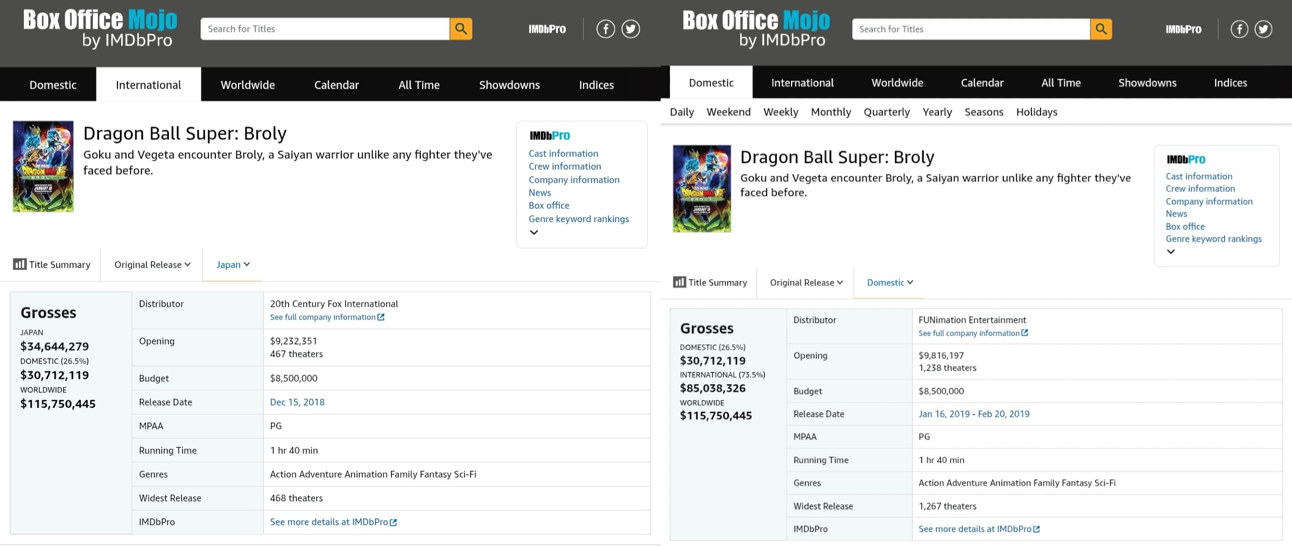Select the All Time tab on the right page
The height and width of the screenshot is (546, 1292).
click(x=1061, y=82)
